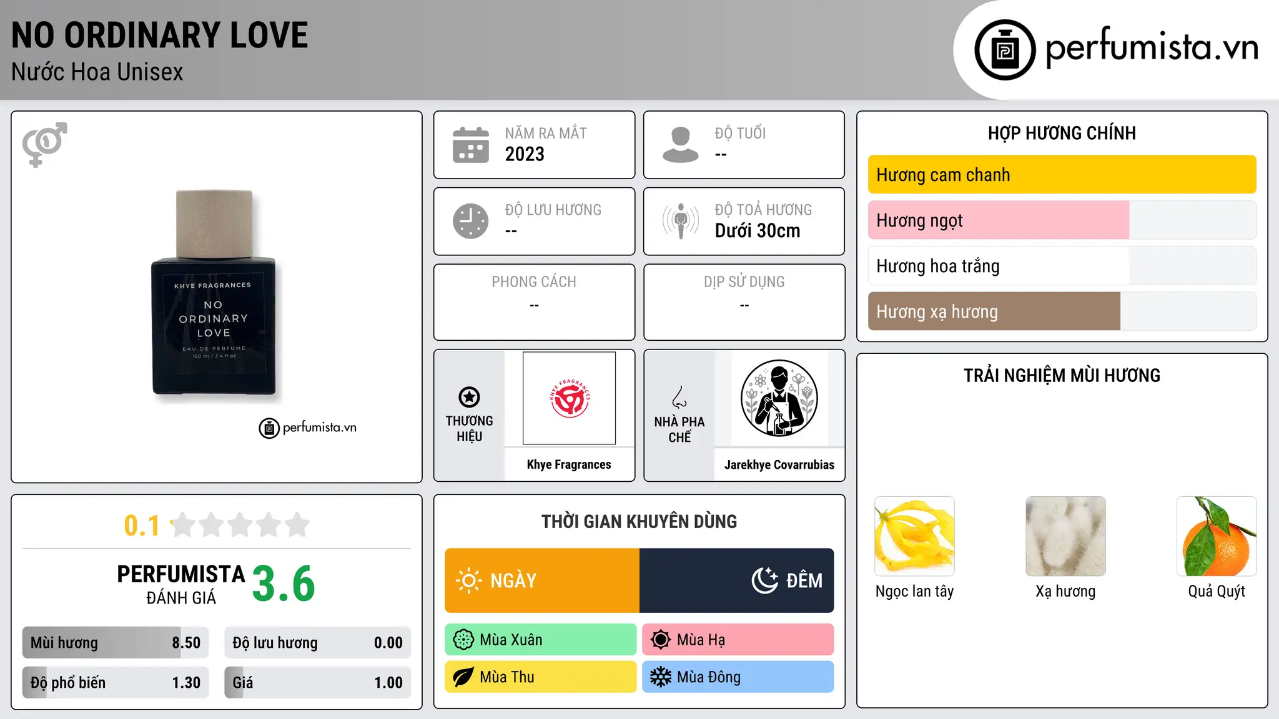
Task: Click the Khye Fragrances red logo
Action: click(x=569, y=398)
